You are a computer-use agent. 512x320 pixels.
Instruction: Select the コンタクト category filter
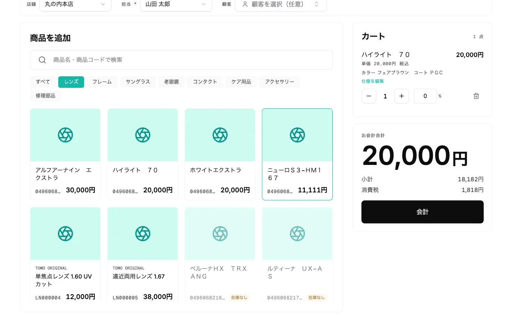point(205,82)
